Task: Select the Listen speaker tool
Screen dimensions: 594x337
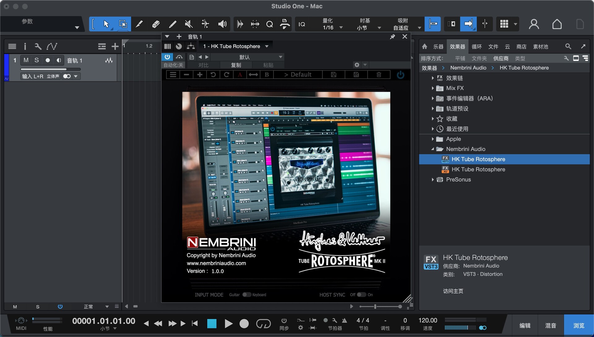Action: point(222,24)
